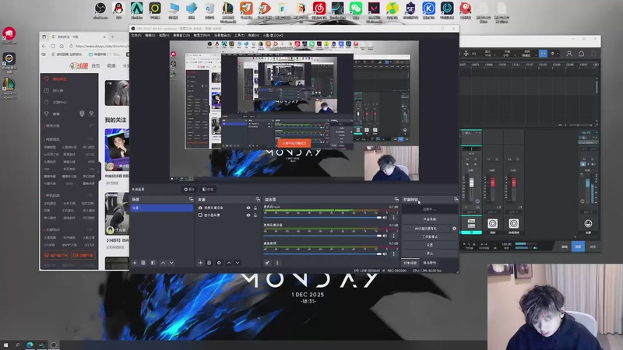Toggle the lock on the second OBS source
The image size is (623, 350).
(x=255, y=215)
